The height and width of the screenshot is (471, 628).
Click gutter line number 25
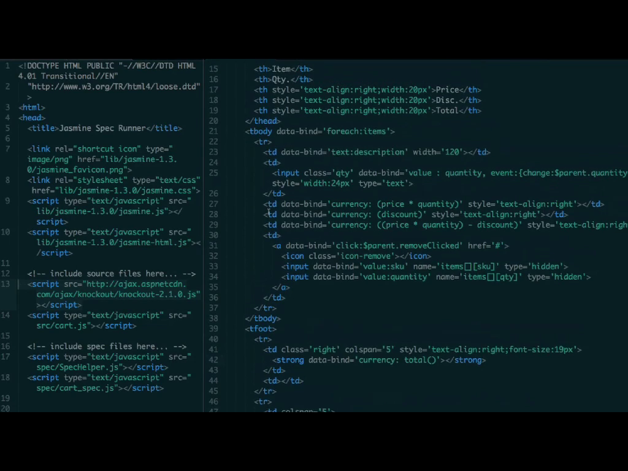[213, 173]
